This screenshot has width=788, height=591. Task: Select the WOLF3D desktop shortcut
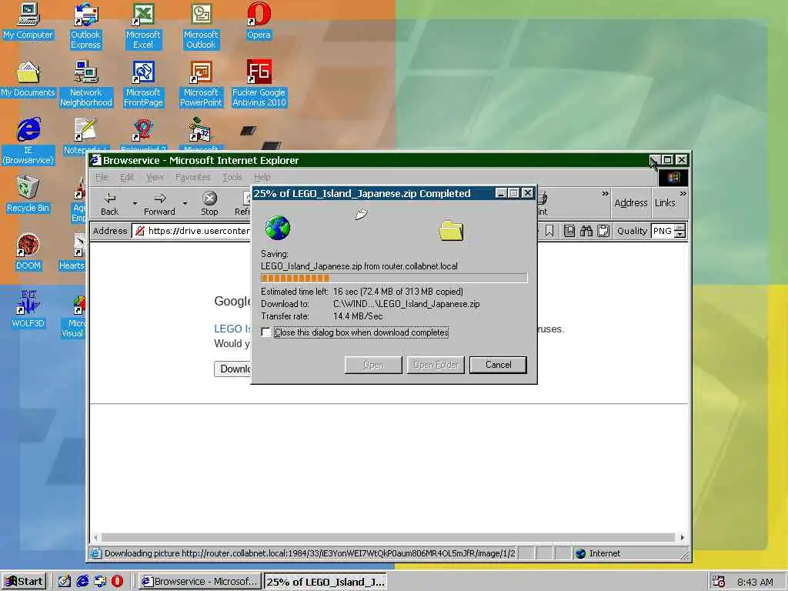pos(28,309)
